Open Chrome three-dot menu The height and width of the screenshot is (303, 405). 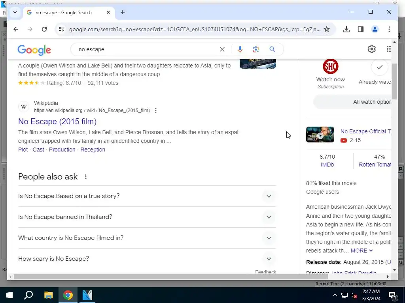coord(389,29)
